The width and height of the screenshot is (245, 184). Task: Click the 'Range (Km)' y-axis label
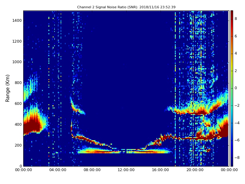(x=7, y=88)
